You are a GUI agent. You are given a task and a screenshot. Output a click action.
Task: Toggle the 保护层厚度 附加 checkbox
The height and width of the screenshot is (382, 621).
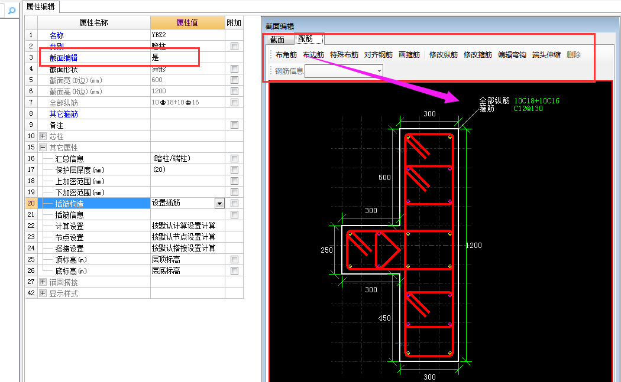[234, 169]
